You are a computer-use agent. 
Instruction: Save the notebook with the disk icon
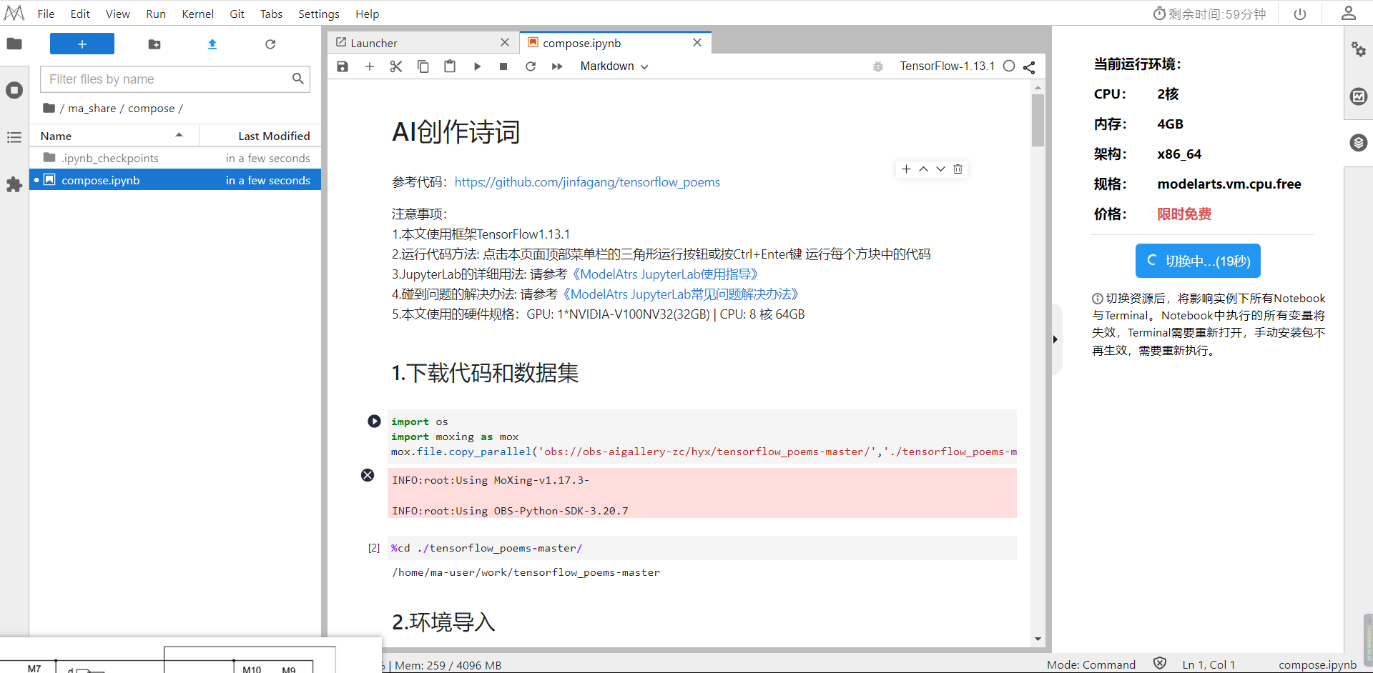[343, 66]
